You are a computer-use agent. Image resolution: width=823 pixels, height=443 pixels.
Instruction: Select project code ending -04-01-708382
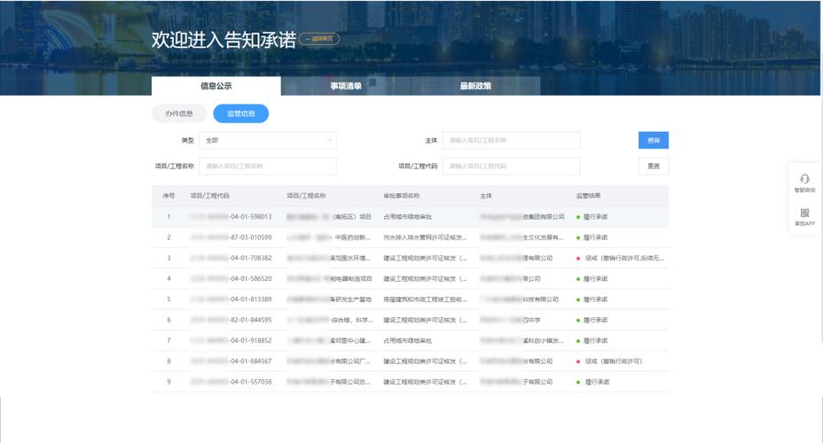(231, 258)
